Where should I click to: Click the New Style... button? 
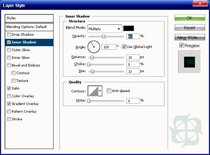tap(190, 37)
